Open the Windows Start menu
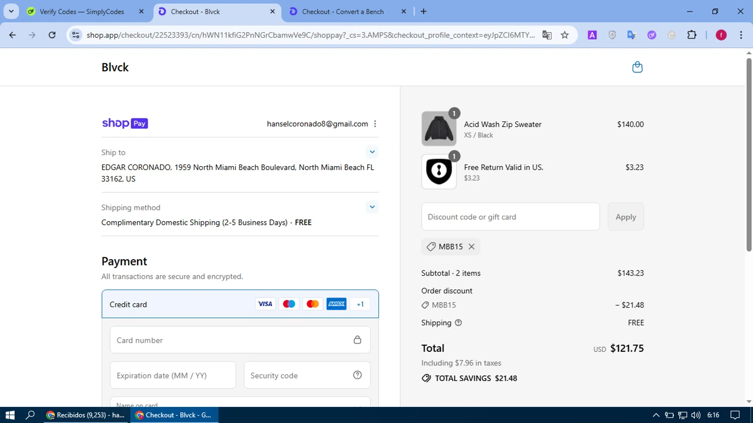 click(x=10, y=415)
